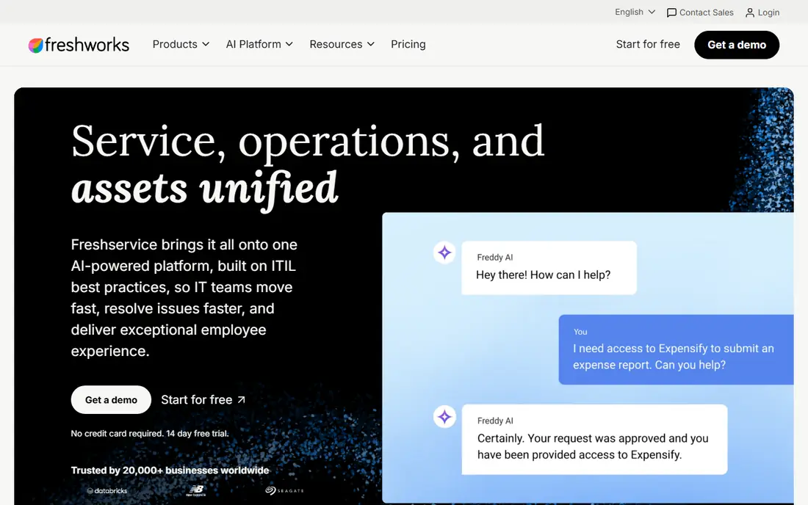Click the New Balance logo
808x505 pixels.
tap(196, 490)
